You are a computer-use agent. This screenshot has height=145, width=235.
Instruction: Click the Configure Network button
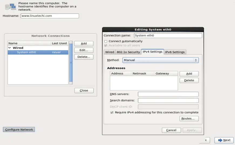tap(19, 130)
